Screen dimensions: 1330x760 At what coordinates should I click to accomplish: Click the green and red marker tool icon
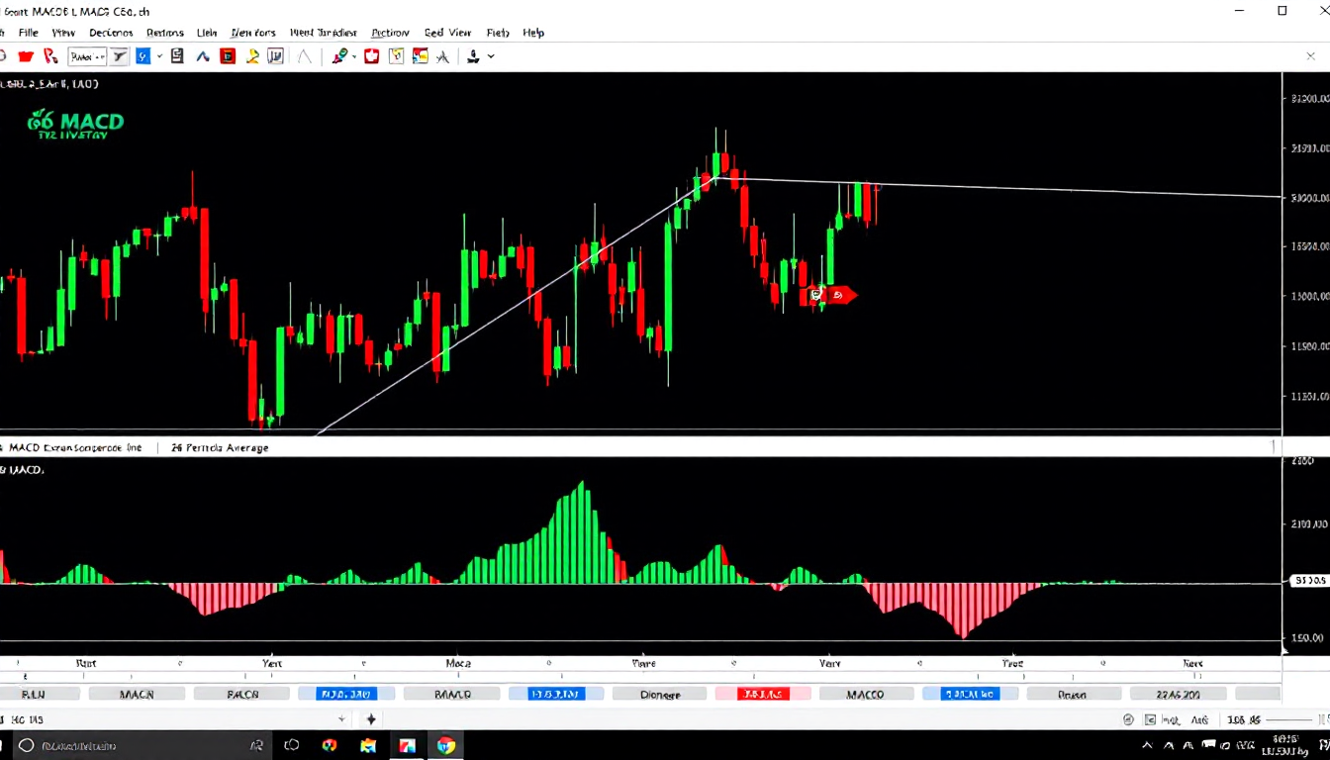pos(339,57)
